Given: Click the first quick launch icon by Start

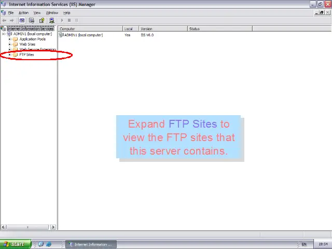Looking at the screenshot, I should 41,244.
